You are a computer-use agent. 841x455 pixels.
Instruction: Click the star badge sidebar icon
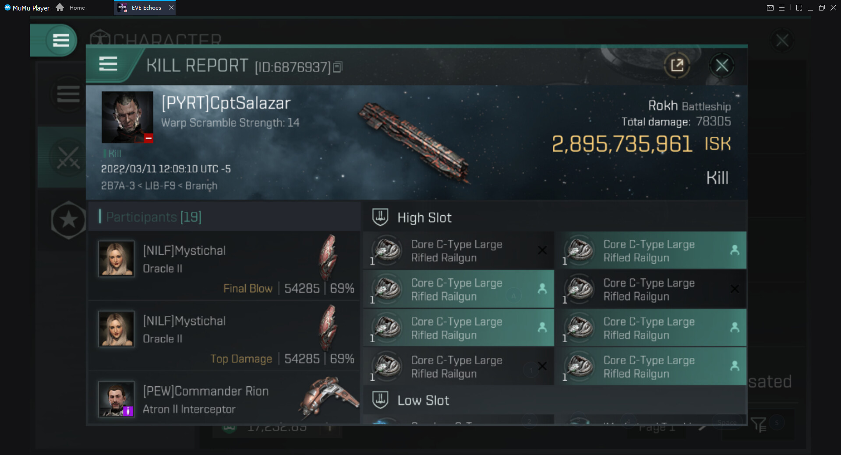[68, 220]
